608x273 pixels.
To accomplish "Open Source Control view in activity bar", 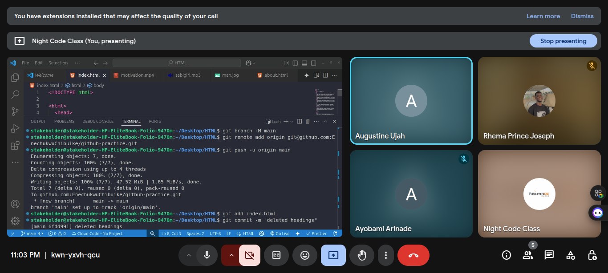I will (x=15, y=111).
